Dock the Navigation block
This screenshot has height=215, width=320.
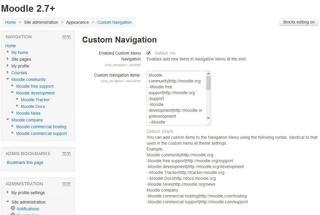[x=69, y=37]
